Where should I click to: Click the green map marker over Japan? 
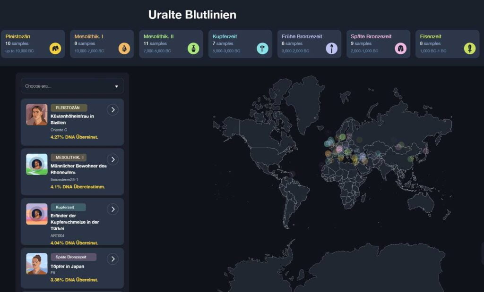pos(411,159)
